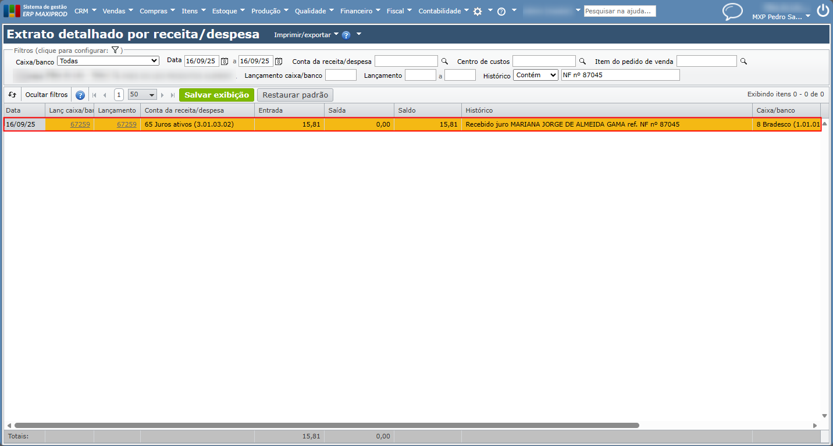Screen dimensions: 833x446
Task: Change the page size dropdown showing 50
Action: (x=143, y=95)
